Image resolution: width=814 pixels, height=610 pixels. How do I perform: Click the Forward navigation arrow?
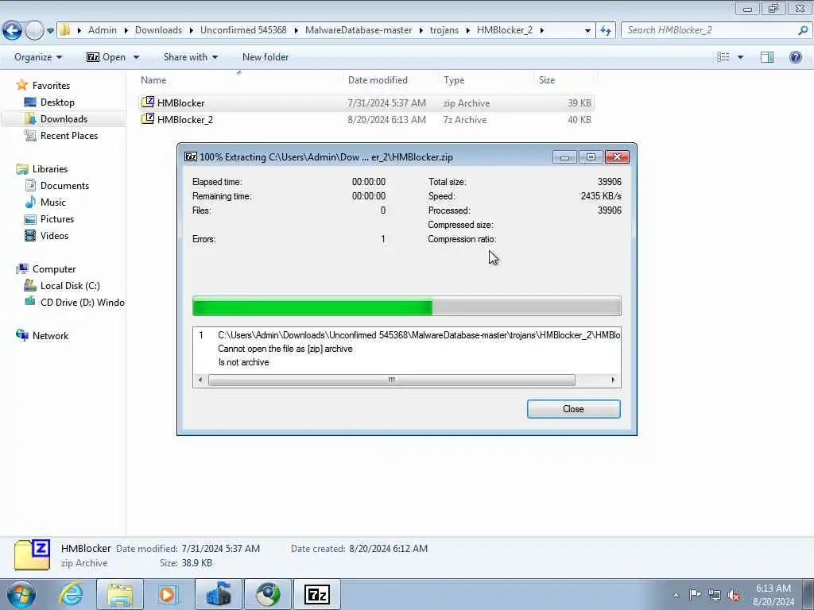34,31
